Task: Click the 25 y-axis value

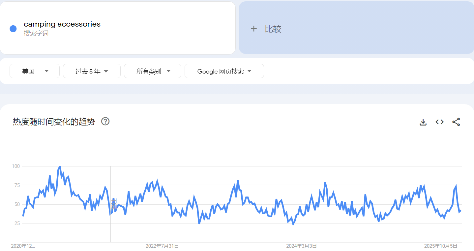Action: click(x=17, y=223)
